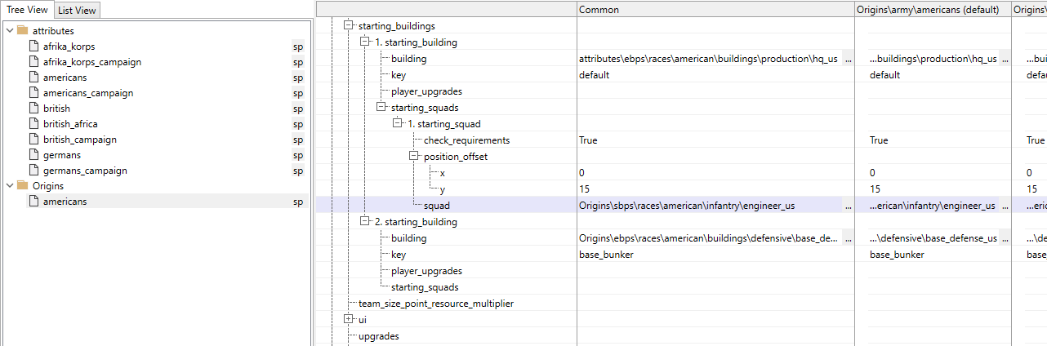This screenshot has height=346, width=1047.
Task: Edit the check_requirements True value in Common
Action: [x=588, y=140]
